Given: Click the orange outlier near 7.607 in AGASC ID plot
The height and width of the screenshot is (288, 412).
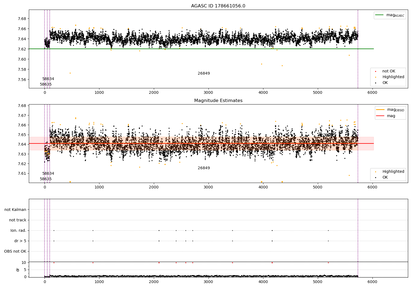Looking at the screenshot, I should 349,55.
